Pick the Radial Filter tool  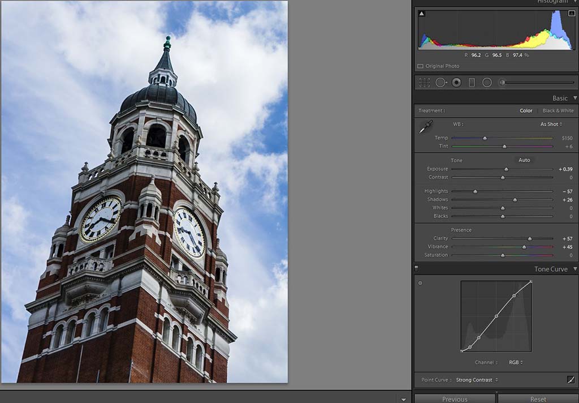coord(487,83)
